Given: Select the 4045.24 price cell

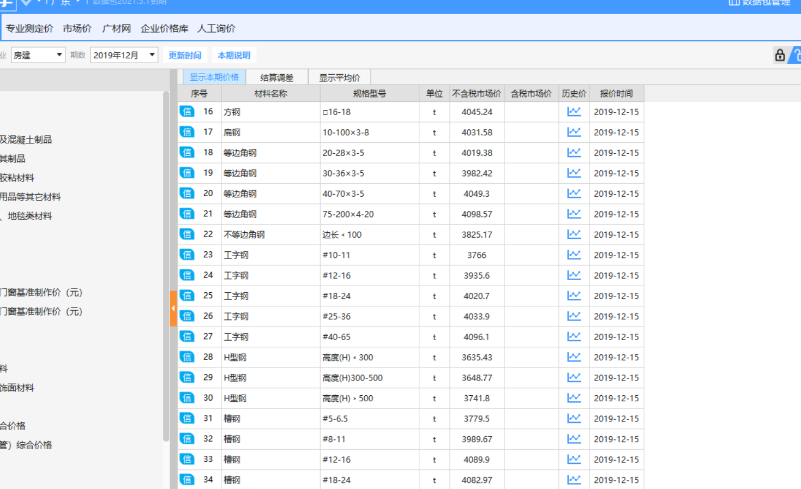Looking at the screenshot, I should (477, 112).
